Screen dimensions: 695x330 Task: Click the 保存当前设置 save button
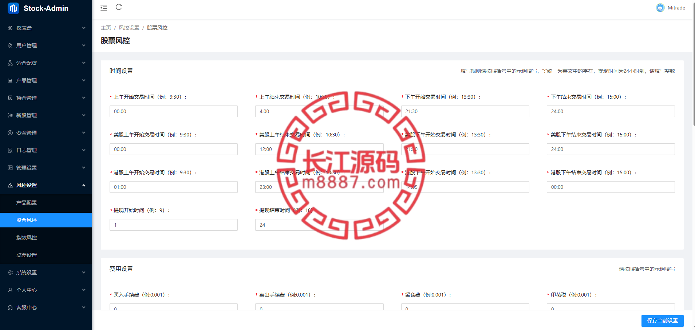pos(662,321)
